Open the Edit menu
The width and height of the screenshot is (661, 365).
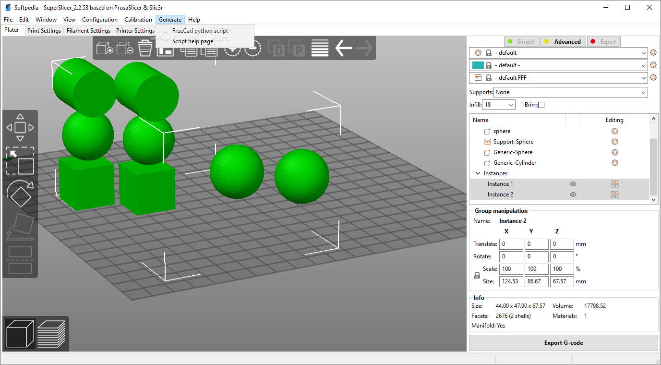click(x=24, y=20)
